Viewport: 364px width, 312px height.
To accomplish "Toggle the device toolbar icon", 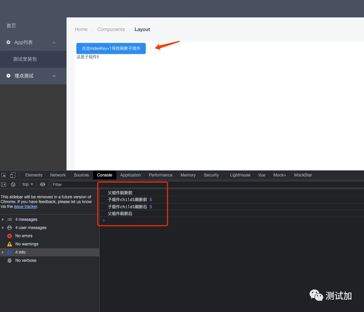I will pos(13,175).
